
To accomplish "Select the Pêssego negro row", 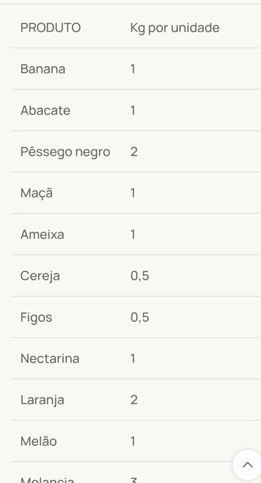I will [x=136, y=152].
